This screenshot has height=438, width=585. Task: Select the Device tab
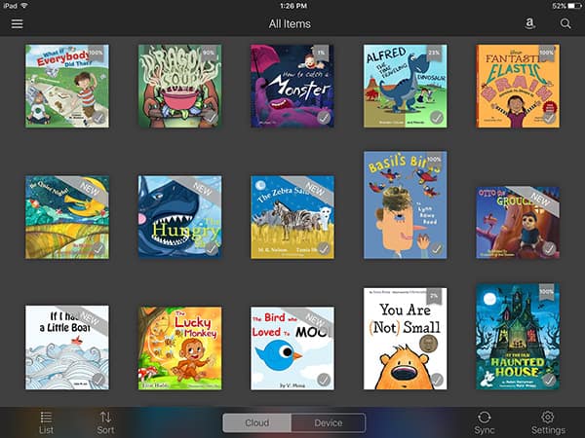coord(329,423)
